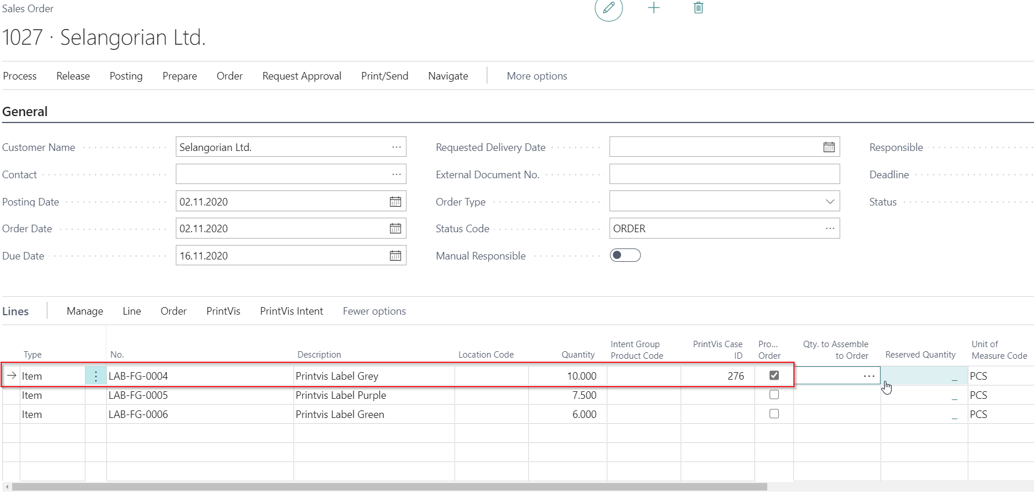Screen dimensions: 1034x501
Task: Click the Lines section heading
Action: point(16,311)
